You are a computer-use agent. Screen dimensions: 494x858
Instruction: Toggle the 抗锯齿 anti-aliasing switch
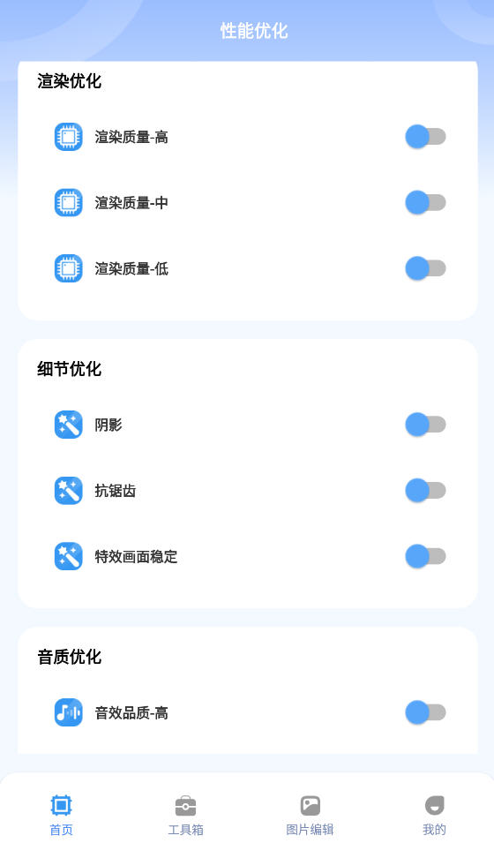(425, 490)
